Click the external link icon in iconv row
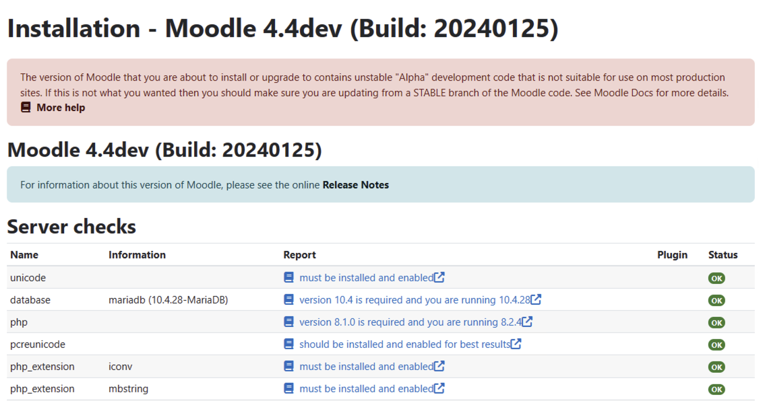 coord(439,366)
